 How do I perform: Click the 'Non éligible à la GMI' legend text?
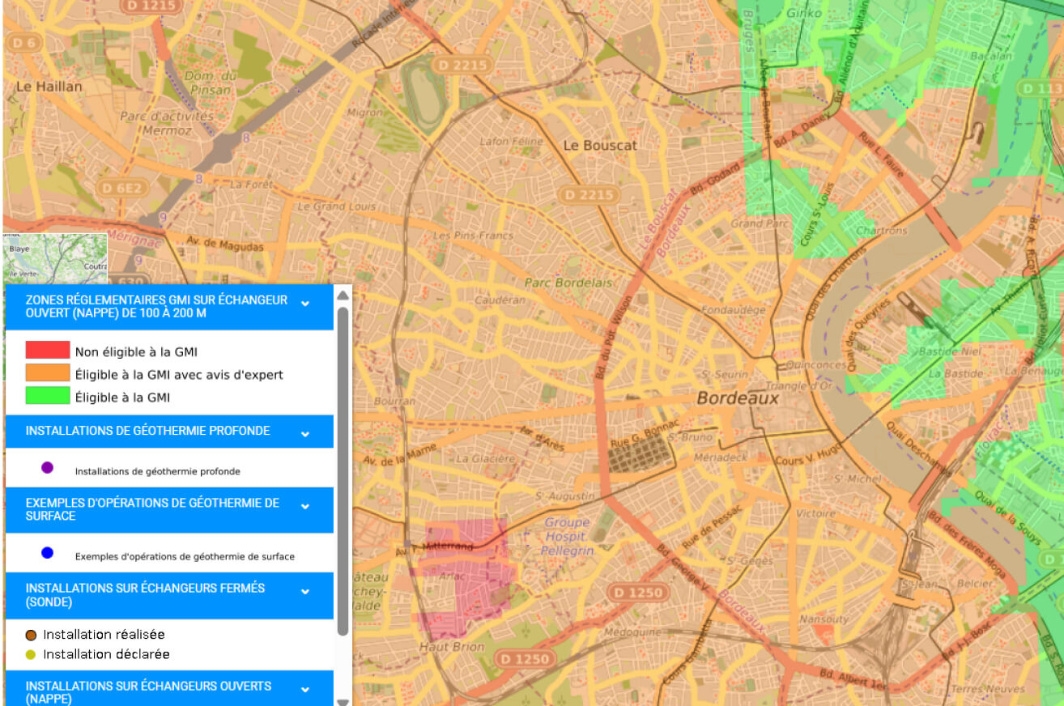pyautogui.click(x=136, y=352)
